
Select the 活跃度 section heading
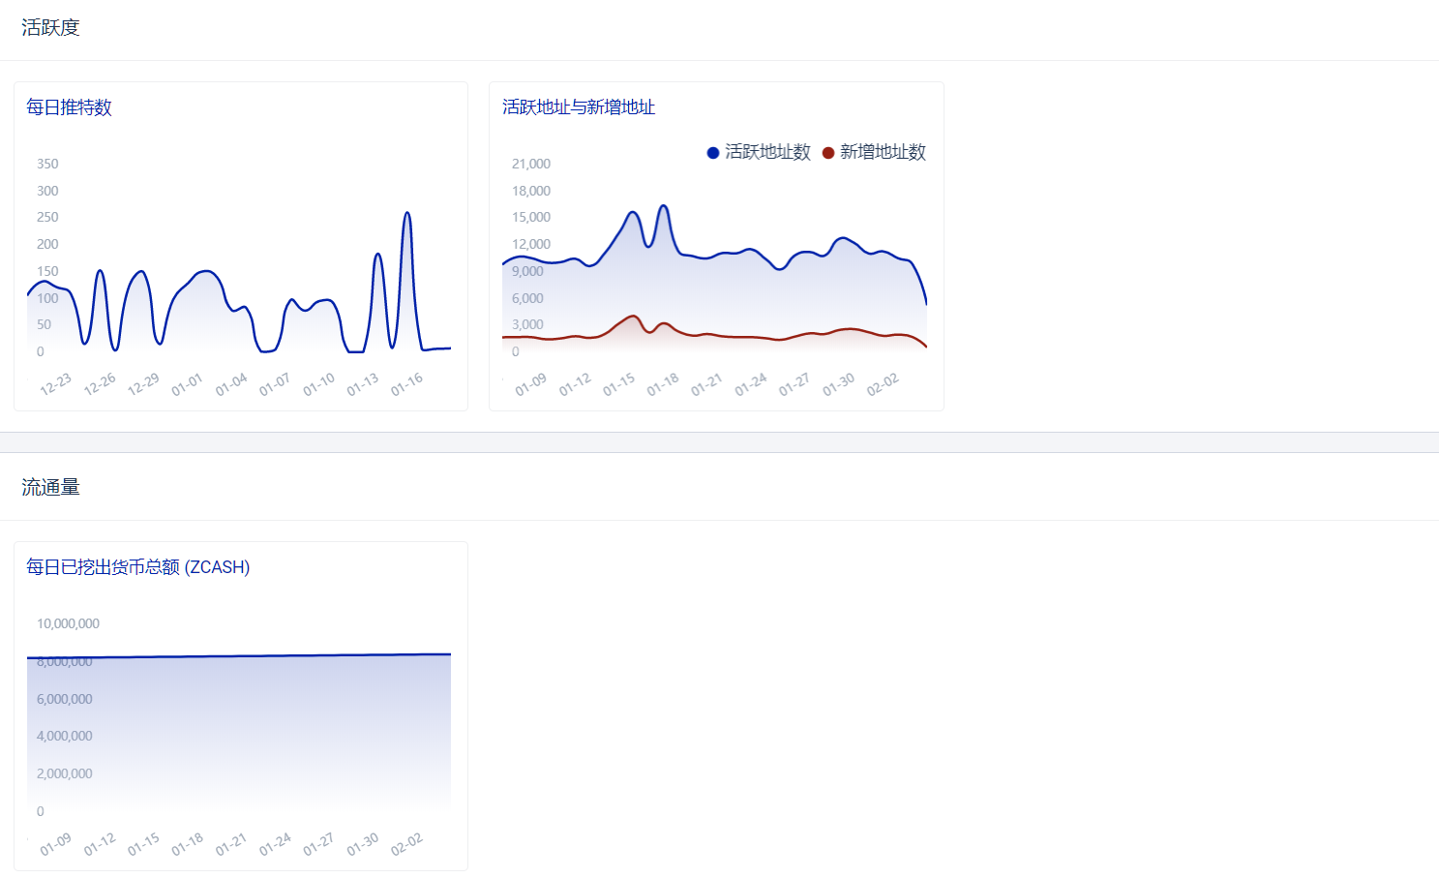pyautogui.click(x=50, y=28)
